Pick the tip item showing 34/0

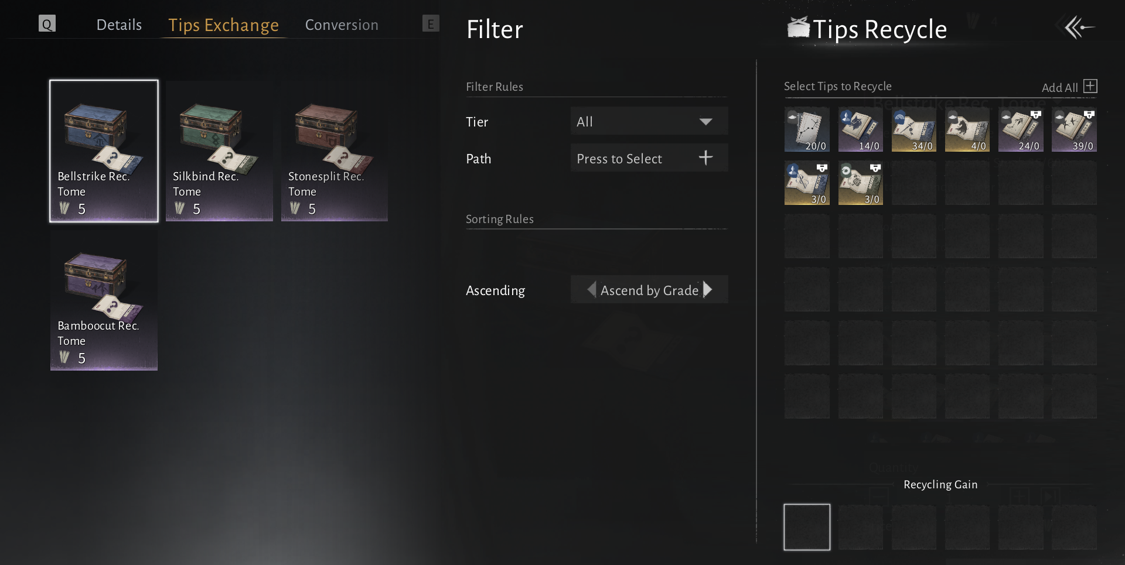coord(914,129)
